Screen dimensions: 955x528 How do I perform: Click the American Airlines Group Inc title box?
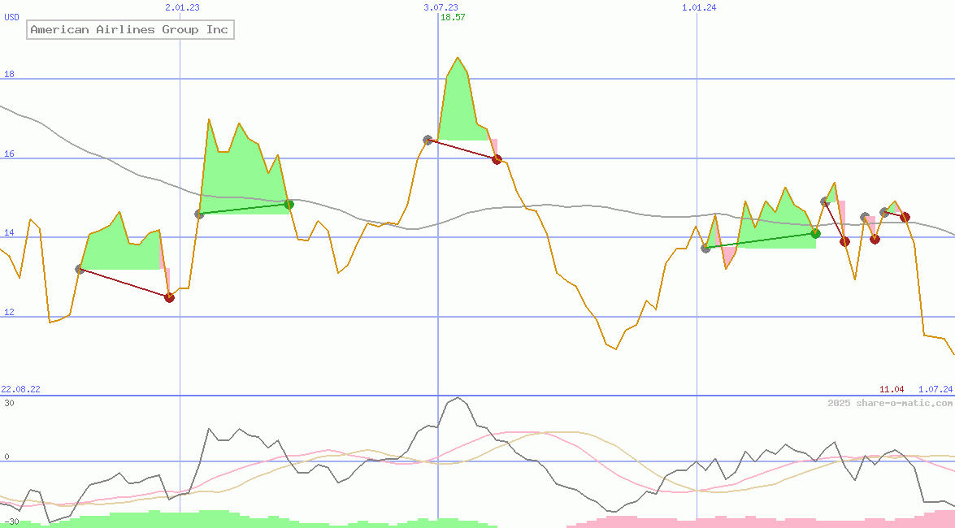point(130,30)
